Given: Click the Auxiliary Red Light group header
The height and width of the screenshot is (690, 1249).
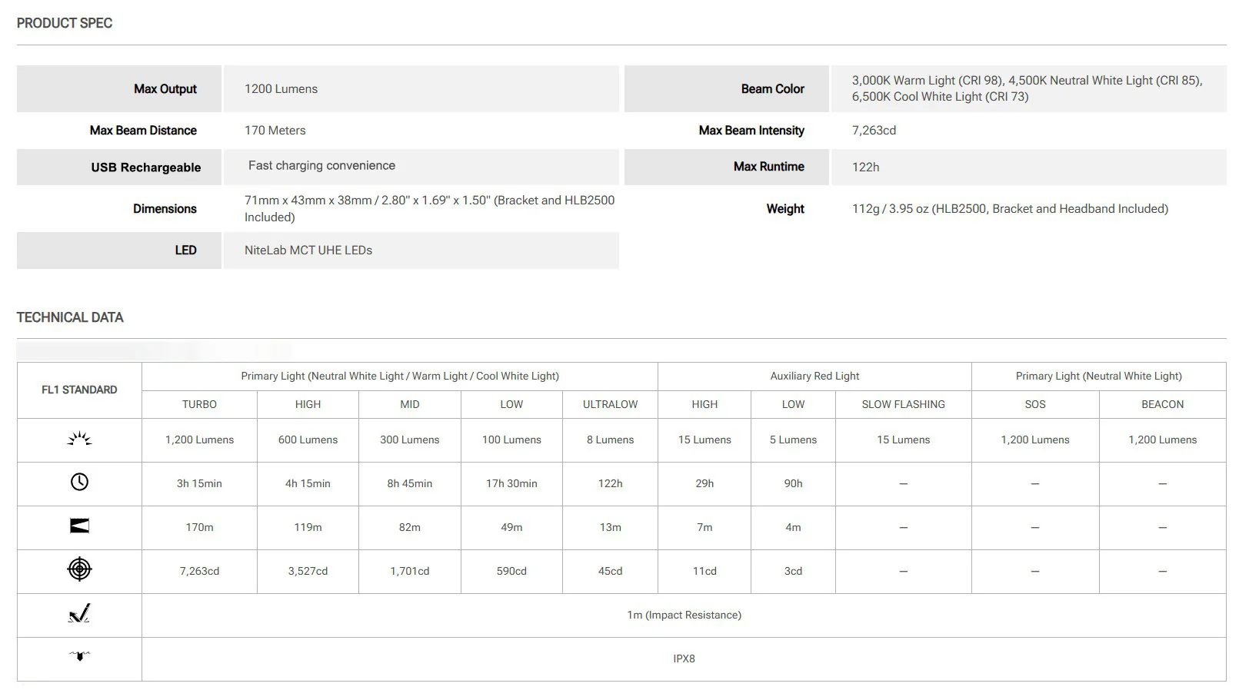Looking at the screenshot, I should coord(814,376).
